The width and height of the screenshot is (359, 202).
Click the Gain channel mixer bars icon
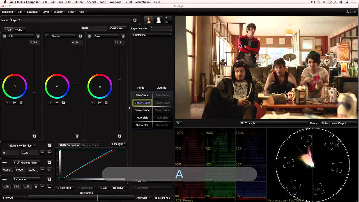click(89, 36)
